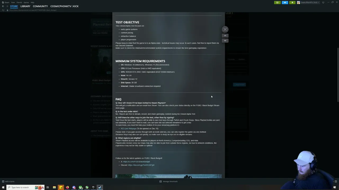Image resolution: width=339 pixels, height=190 pixels.
Task: Open the Windows Start menu
Action: 3,187
